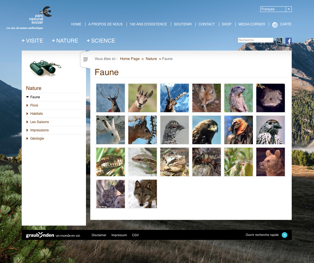314x263 pixels.
Task: Expand Flore in the Nature sidebar
Action: click(34, 105)
